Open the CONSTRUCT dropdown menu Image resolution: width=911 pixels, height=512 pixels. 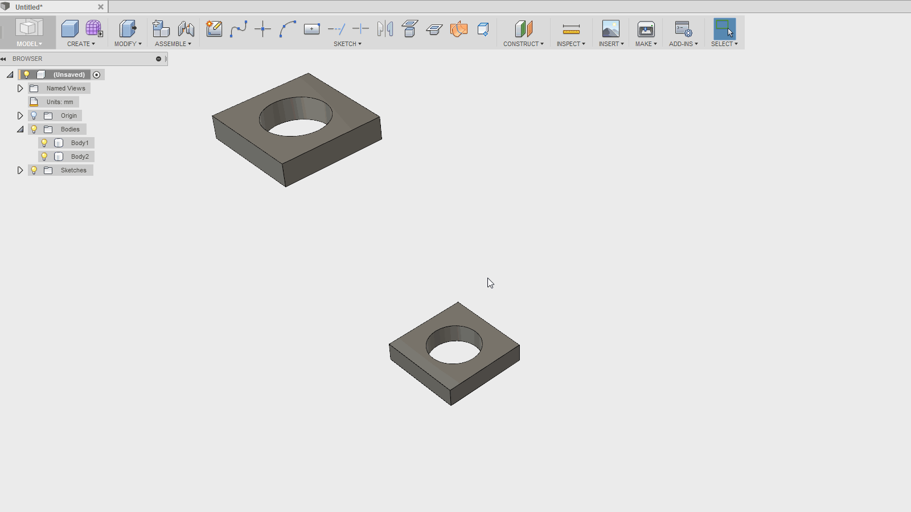tap(523, 44)
